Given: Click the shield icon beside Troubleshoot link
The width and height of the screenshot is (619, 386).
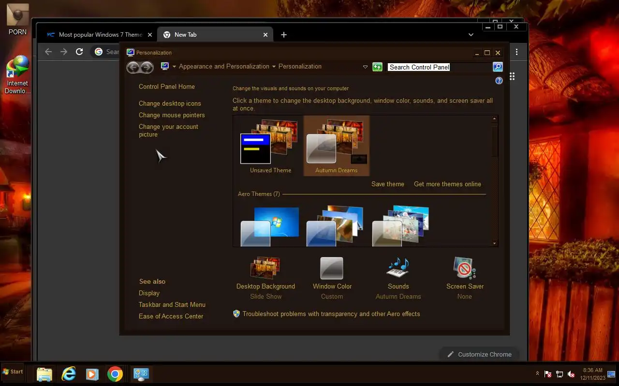Looking at the screenshot, I should (236, 314).
